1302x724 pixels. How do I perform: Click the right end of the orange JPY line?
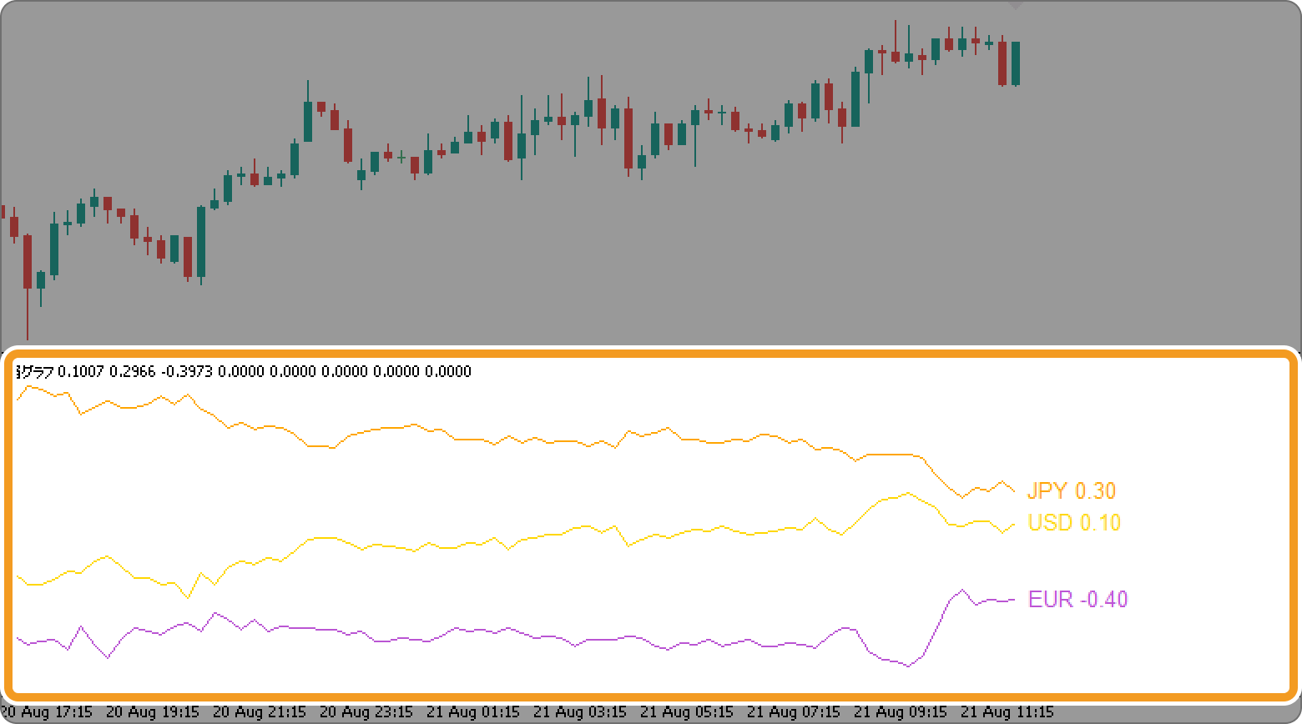pyautogui.click(x=1013, y=490)
